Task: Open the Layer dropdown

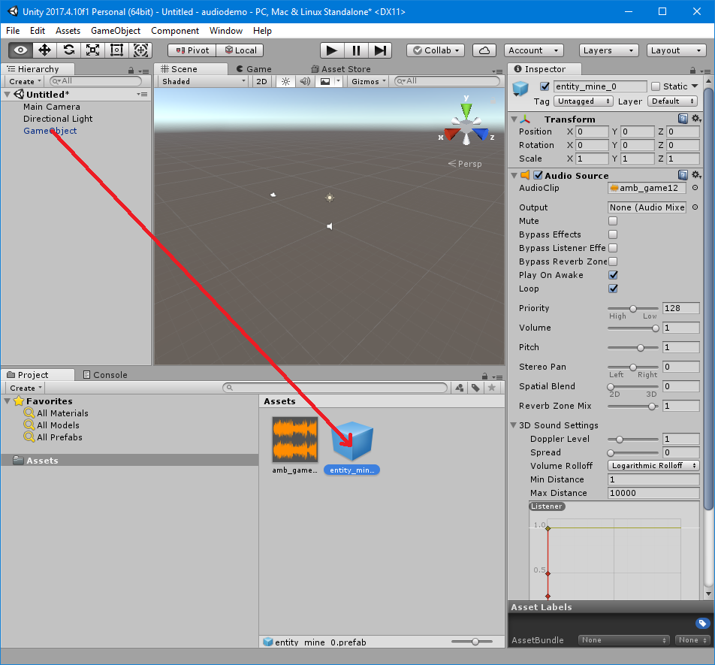Action: (x=673, y=101)
